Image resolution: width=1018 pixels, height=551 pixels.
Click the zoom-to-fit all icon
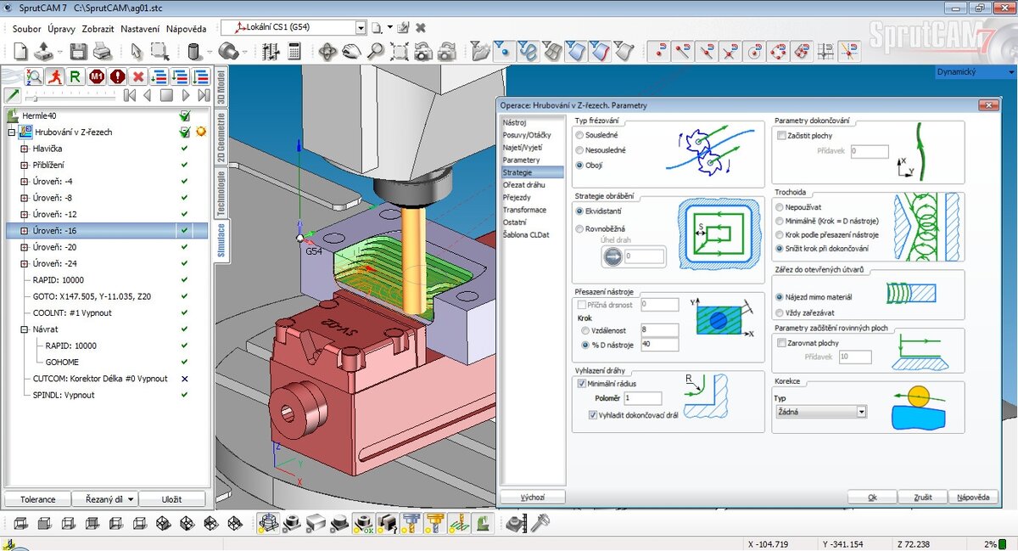pos(398,52)
